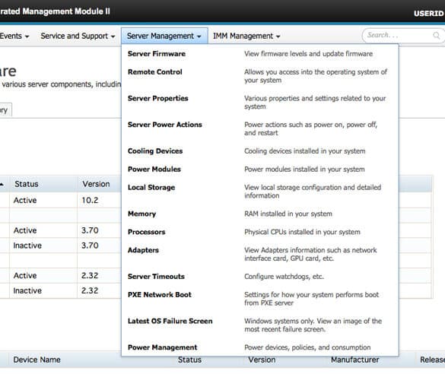The height and width of the screenshot is (374, 445).
Task: Click 'Cooling devices installed in your system' text
Action: (305, 151)
